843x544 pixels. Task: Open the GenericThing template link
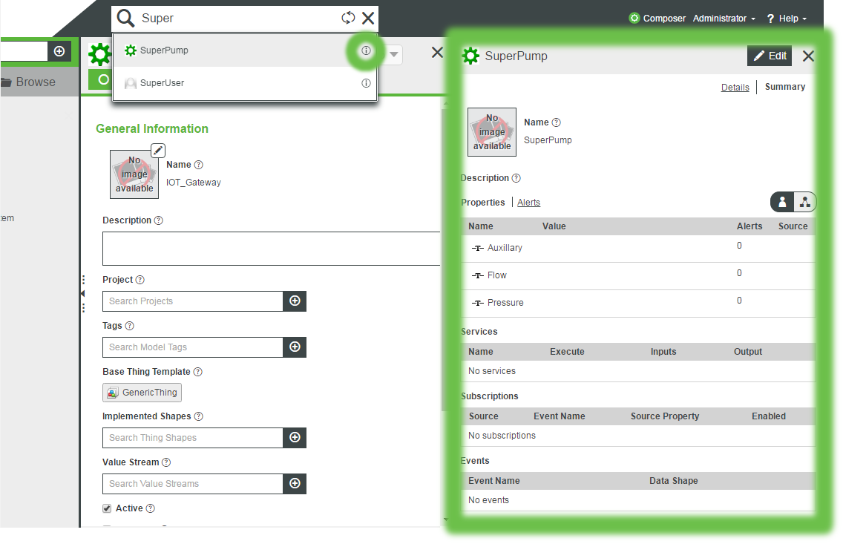point(142,393)
